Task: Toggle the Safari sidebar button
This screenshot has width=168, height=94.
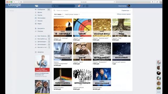Action: click(x=21, y=2)
